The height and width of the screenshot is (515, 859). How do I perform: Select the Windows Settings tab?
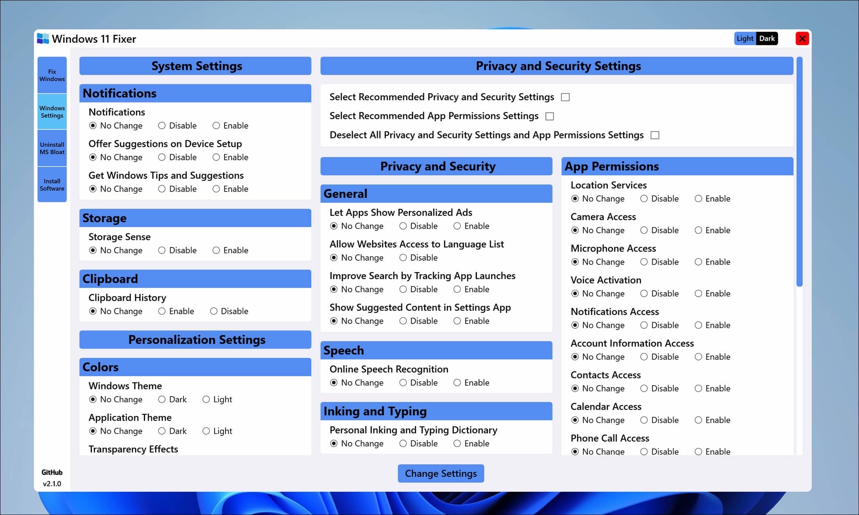[x=52, y=112]
